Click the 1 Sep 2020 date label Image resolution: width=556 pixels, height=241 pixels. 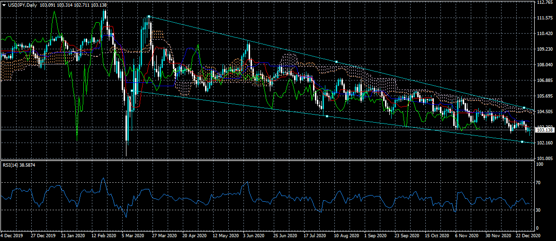click(x=376, y=235)
